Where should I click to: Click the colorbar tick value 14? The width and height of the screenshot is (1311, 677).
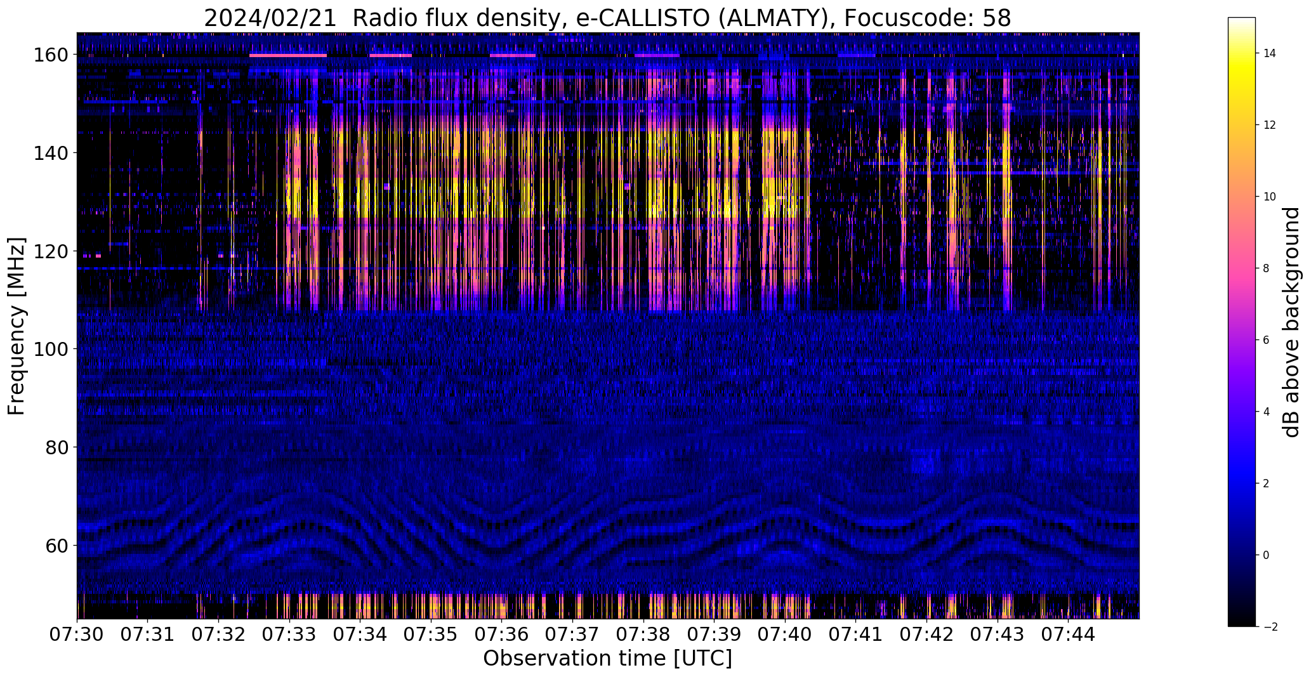1270,53
